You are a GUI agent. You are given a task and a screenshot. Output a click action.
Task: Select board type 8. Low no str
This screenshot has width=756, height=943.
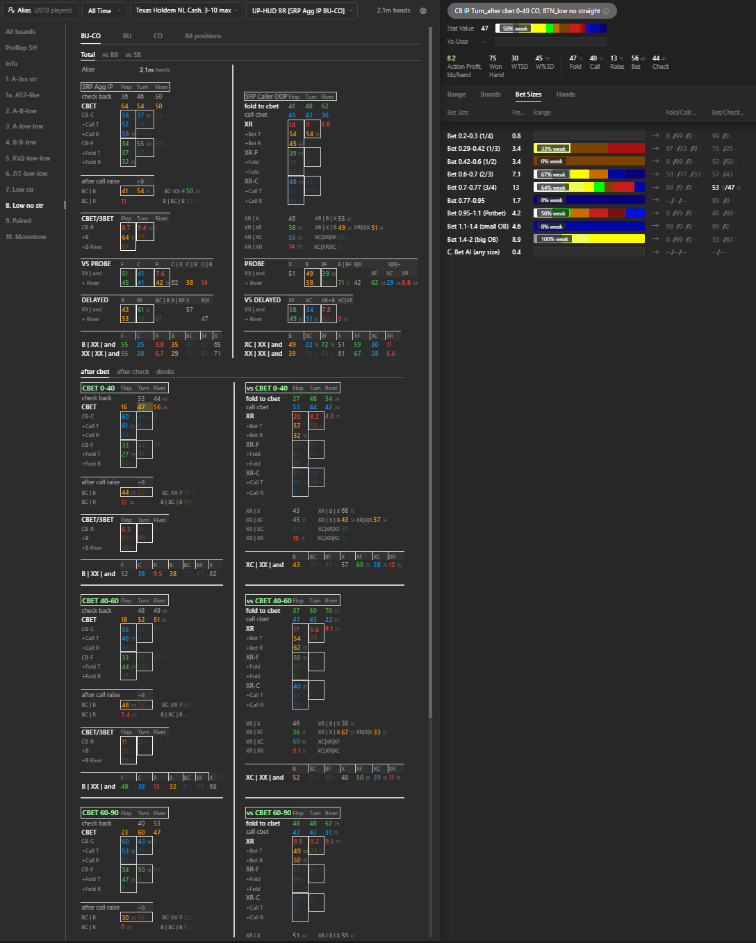click(24, 206)
